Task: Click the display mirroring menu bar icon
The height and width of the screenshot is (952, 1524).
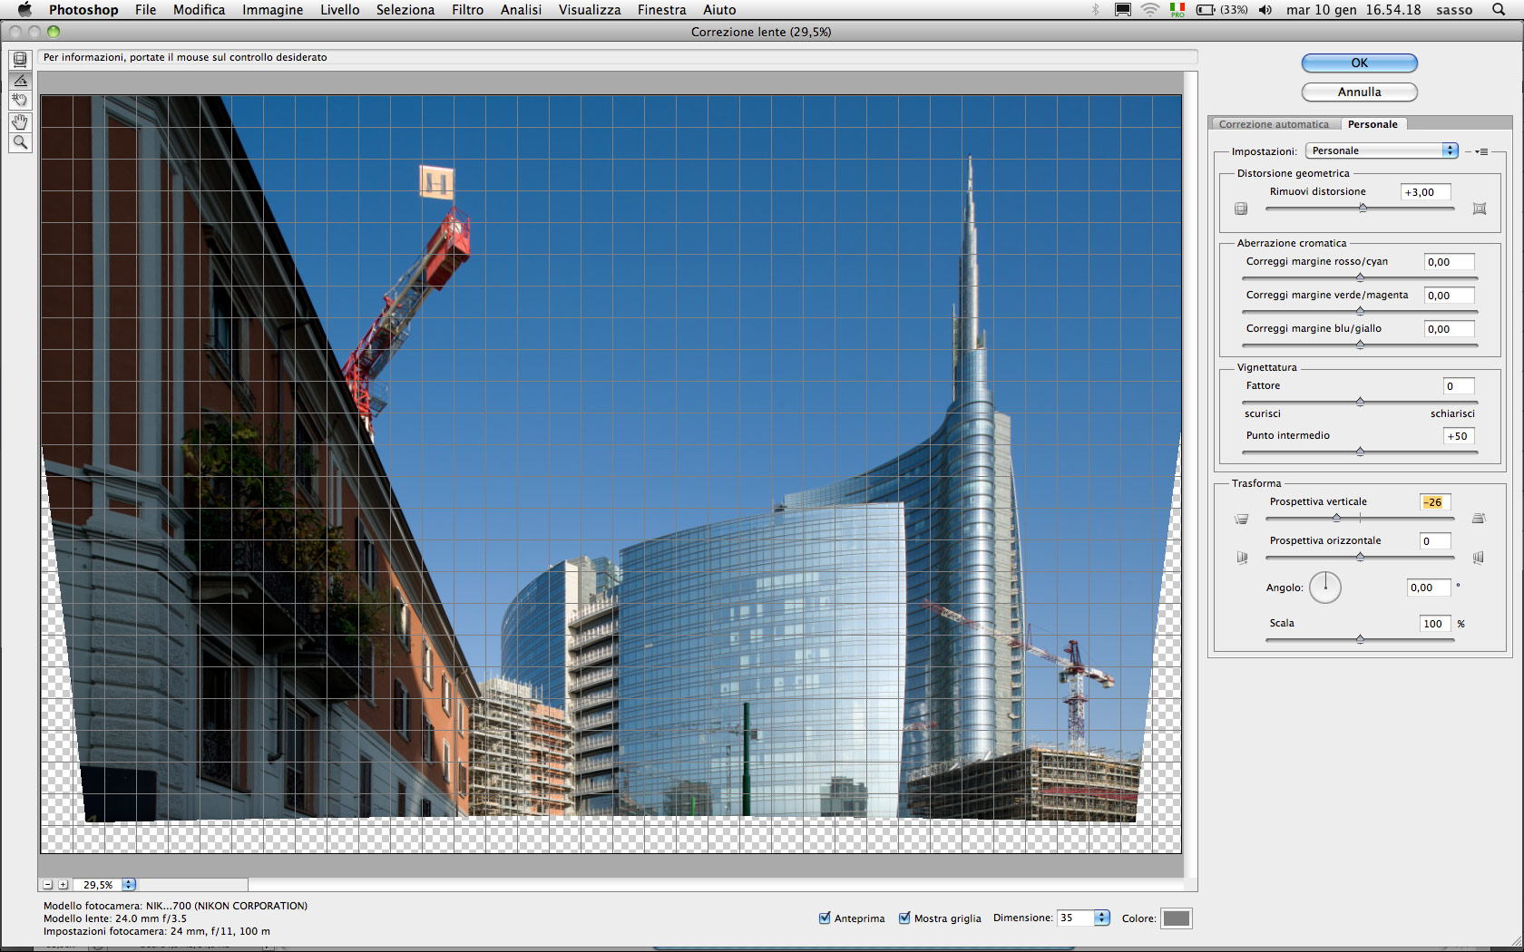Action: 1123,10
